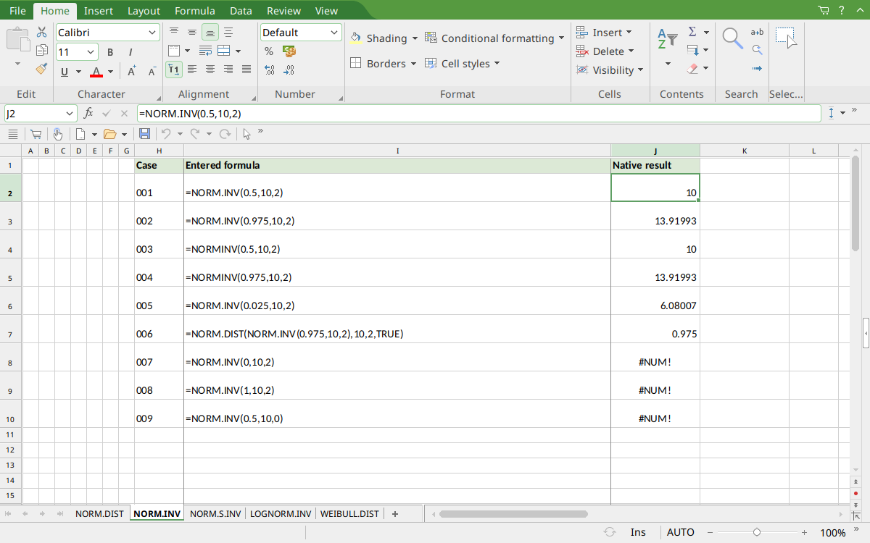Click the font color red A swatch

[x=96, y=72]
